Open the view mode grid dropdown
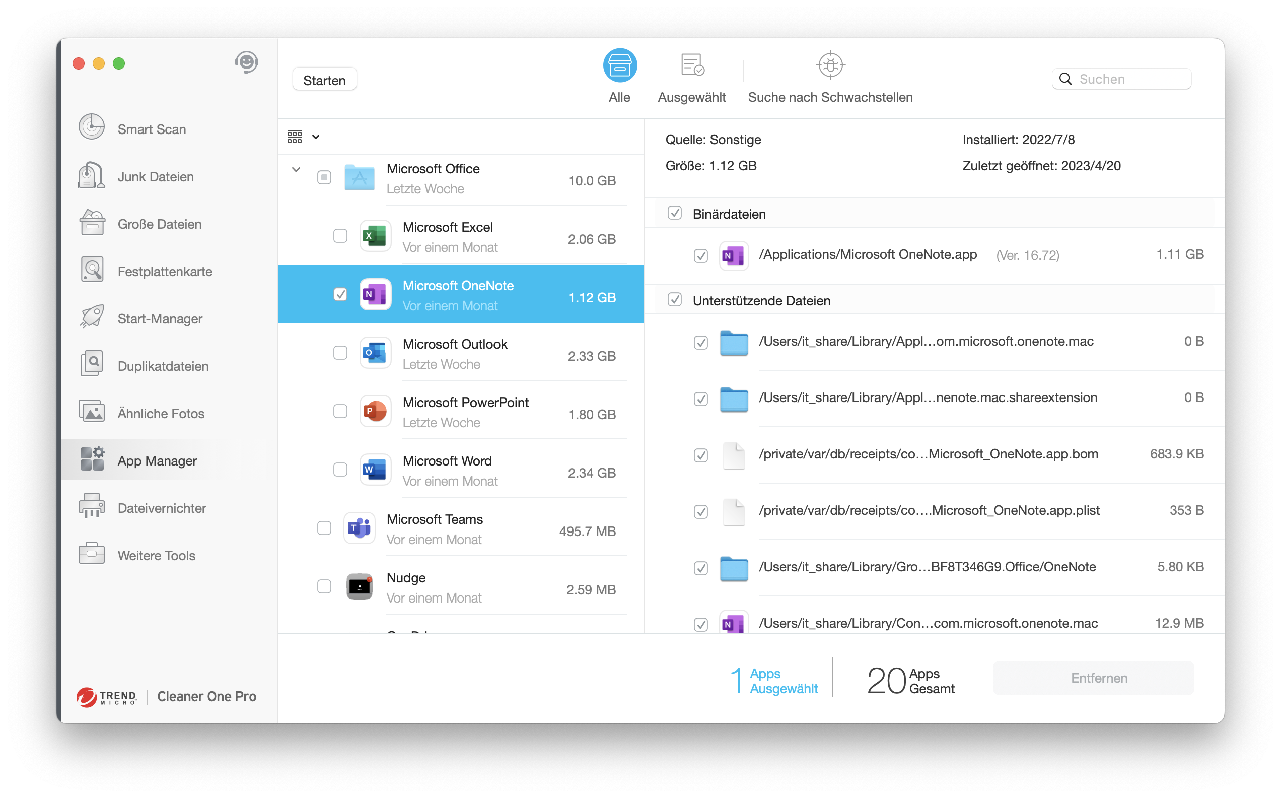The height and width of the screenshot is (798, 1281). pyautogui.click(x=303, y=137)
